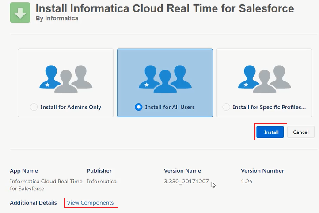This screenshot has width=319, height=213.
Task: Click the Cancel button
Action: 301,132
